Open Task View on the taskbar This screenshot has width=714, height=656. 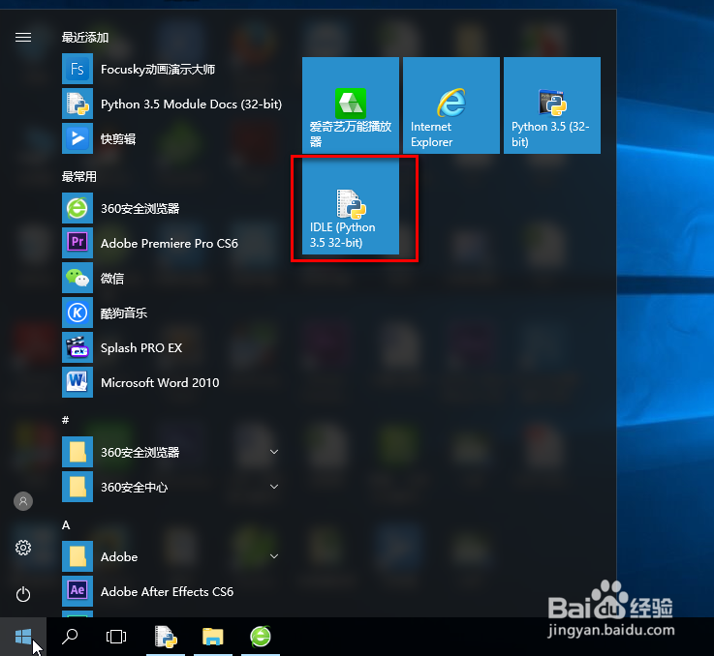pyautogui.click(x=116, y=637)
